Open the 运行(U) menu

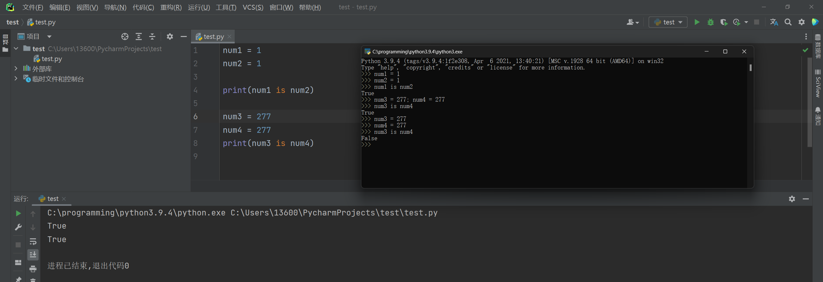coord(199,7)
